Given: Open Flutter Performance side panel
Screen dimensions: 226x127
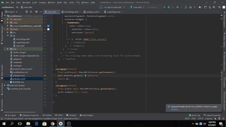Looking at the screenshot, I should pyautogui.click(x=225, y=61).
